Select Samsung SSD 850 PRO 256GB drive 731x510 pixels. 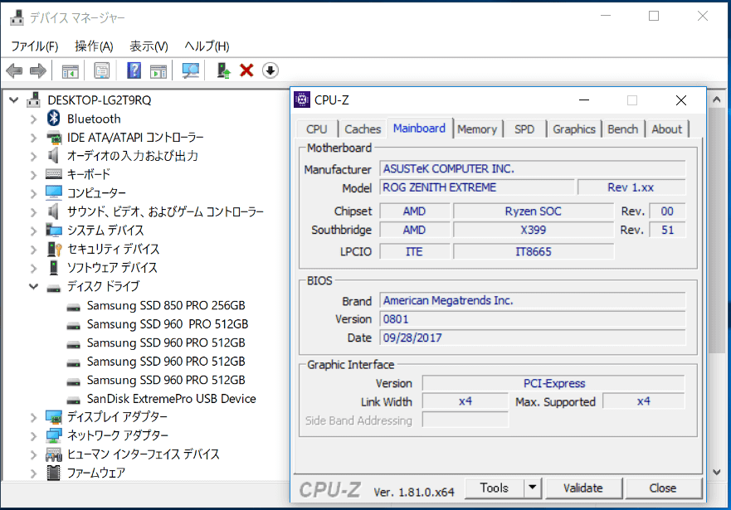click(166, 305)
